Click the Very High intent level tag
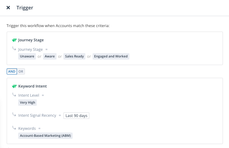This screenshot has height=148, width=229. point(27,102)
